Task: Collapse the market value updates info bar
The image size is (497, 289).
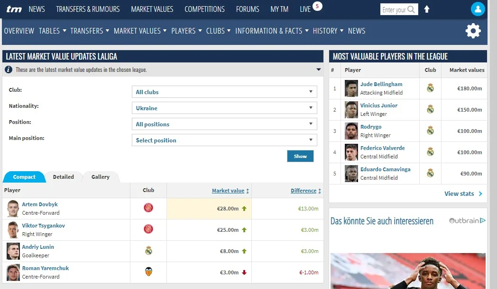Action: (x=319, y=70)
